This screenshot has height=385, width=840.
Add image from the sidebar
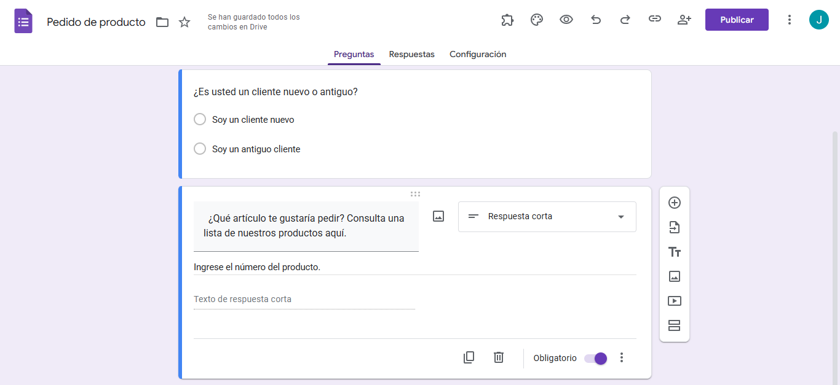pyautogui.click(x=675, y=276)
